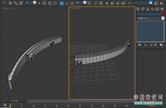
Task: Toggle Window/Crossing selection mode
Action: (55, 3)
